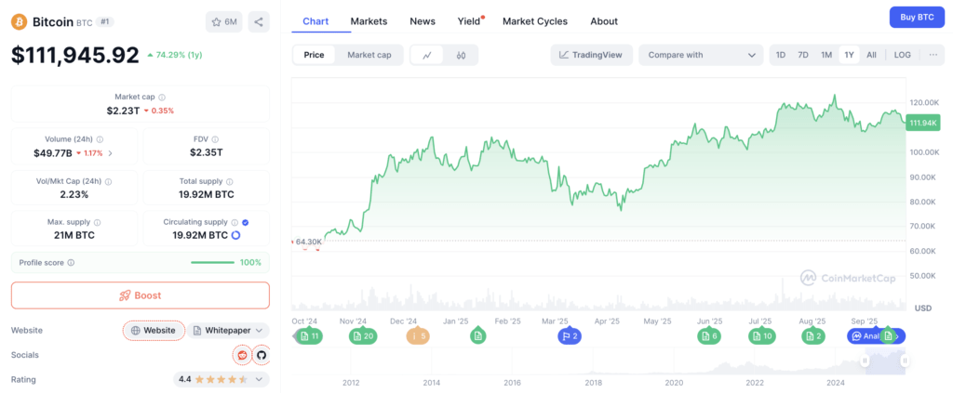This screenshot has width=953, height=393.
Task: Open the Reddit social link
Action: [243, 355]
